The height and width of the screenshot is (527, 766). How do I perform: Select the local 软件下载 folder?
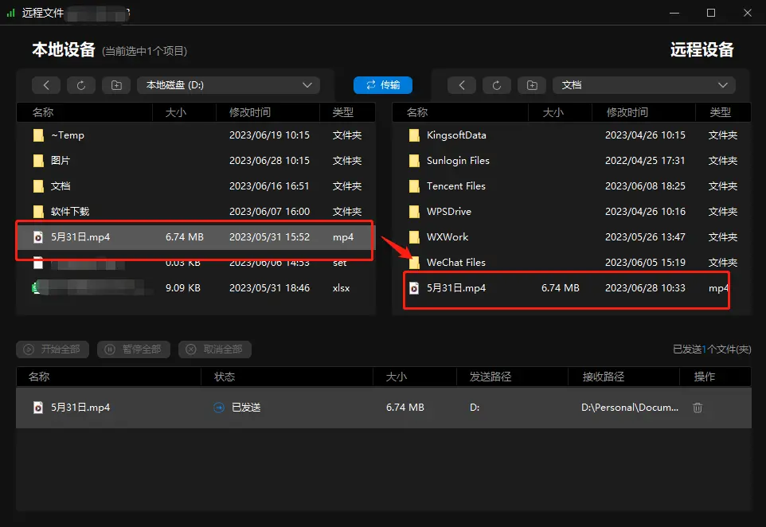195,212
